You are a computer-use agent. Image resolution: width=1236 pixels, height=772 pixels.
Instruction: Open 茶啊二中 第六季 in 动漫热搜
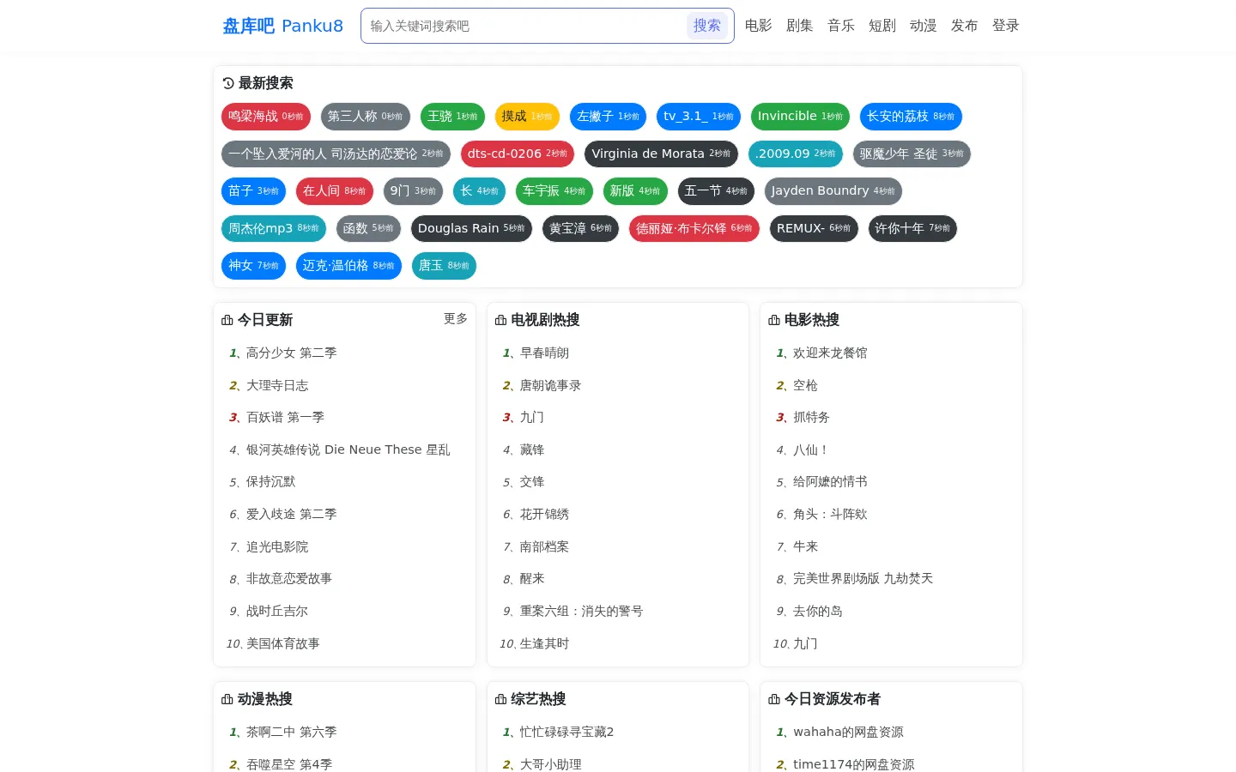coord(291,732)
